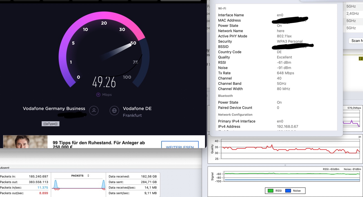Click the RSSI:-60dBm label above the signal graph
Screen dimensions: 363x197
pyautogui.click(x=331, y=169)
